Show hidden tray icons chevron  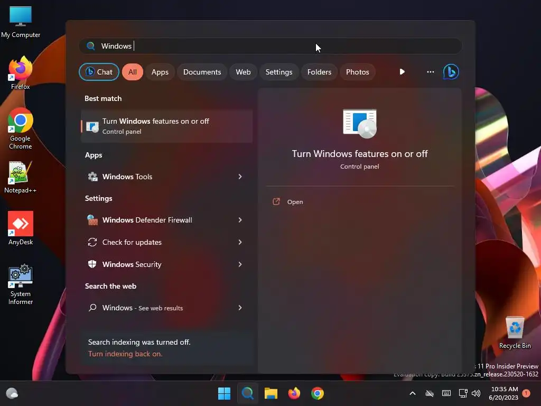tap(412, 393)
